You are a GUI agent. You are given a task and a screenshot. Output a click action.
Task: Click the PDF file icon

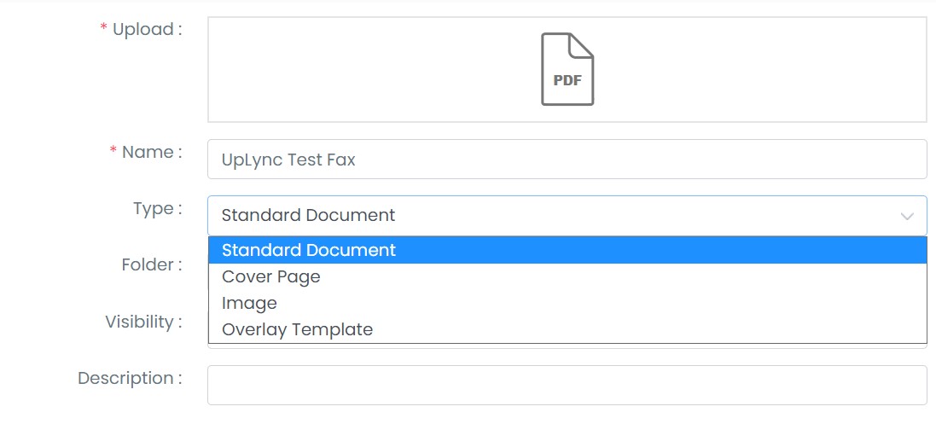click(x=567, y=69)
